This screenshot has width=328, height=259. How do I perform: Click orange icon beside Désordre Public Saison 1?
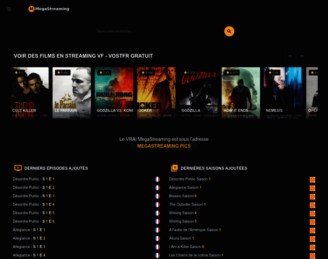click(x=312, y=180)
